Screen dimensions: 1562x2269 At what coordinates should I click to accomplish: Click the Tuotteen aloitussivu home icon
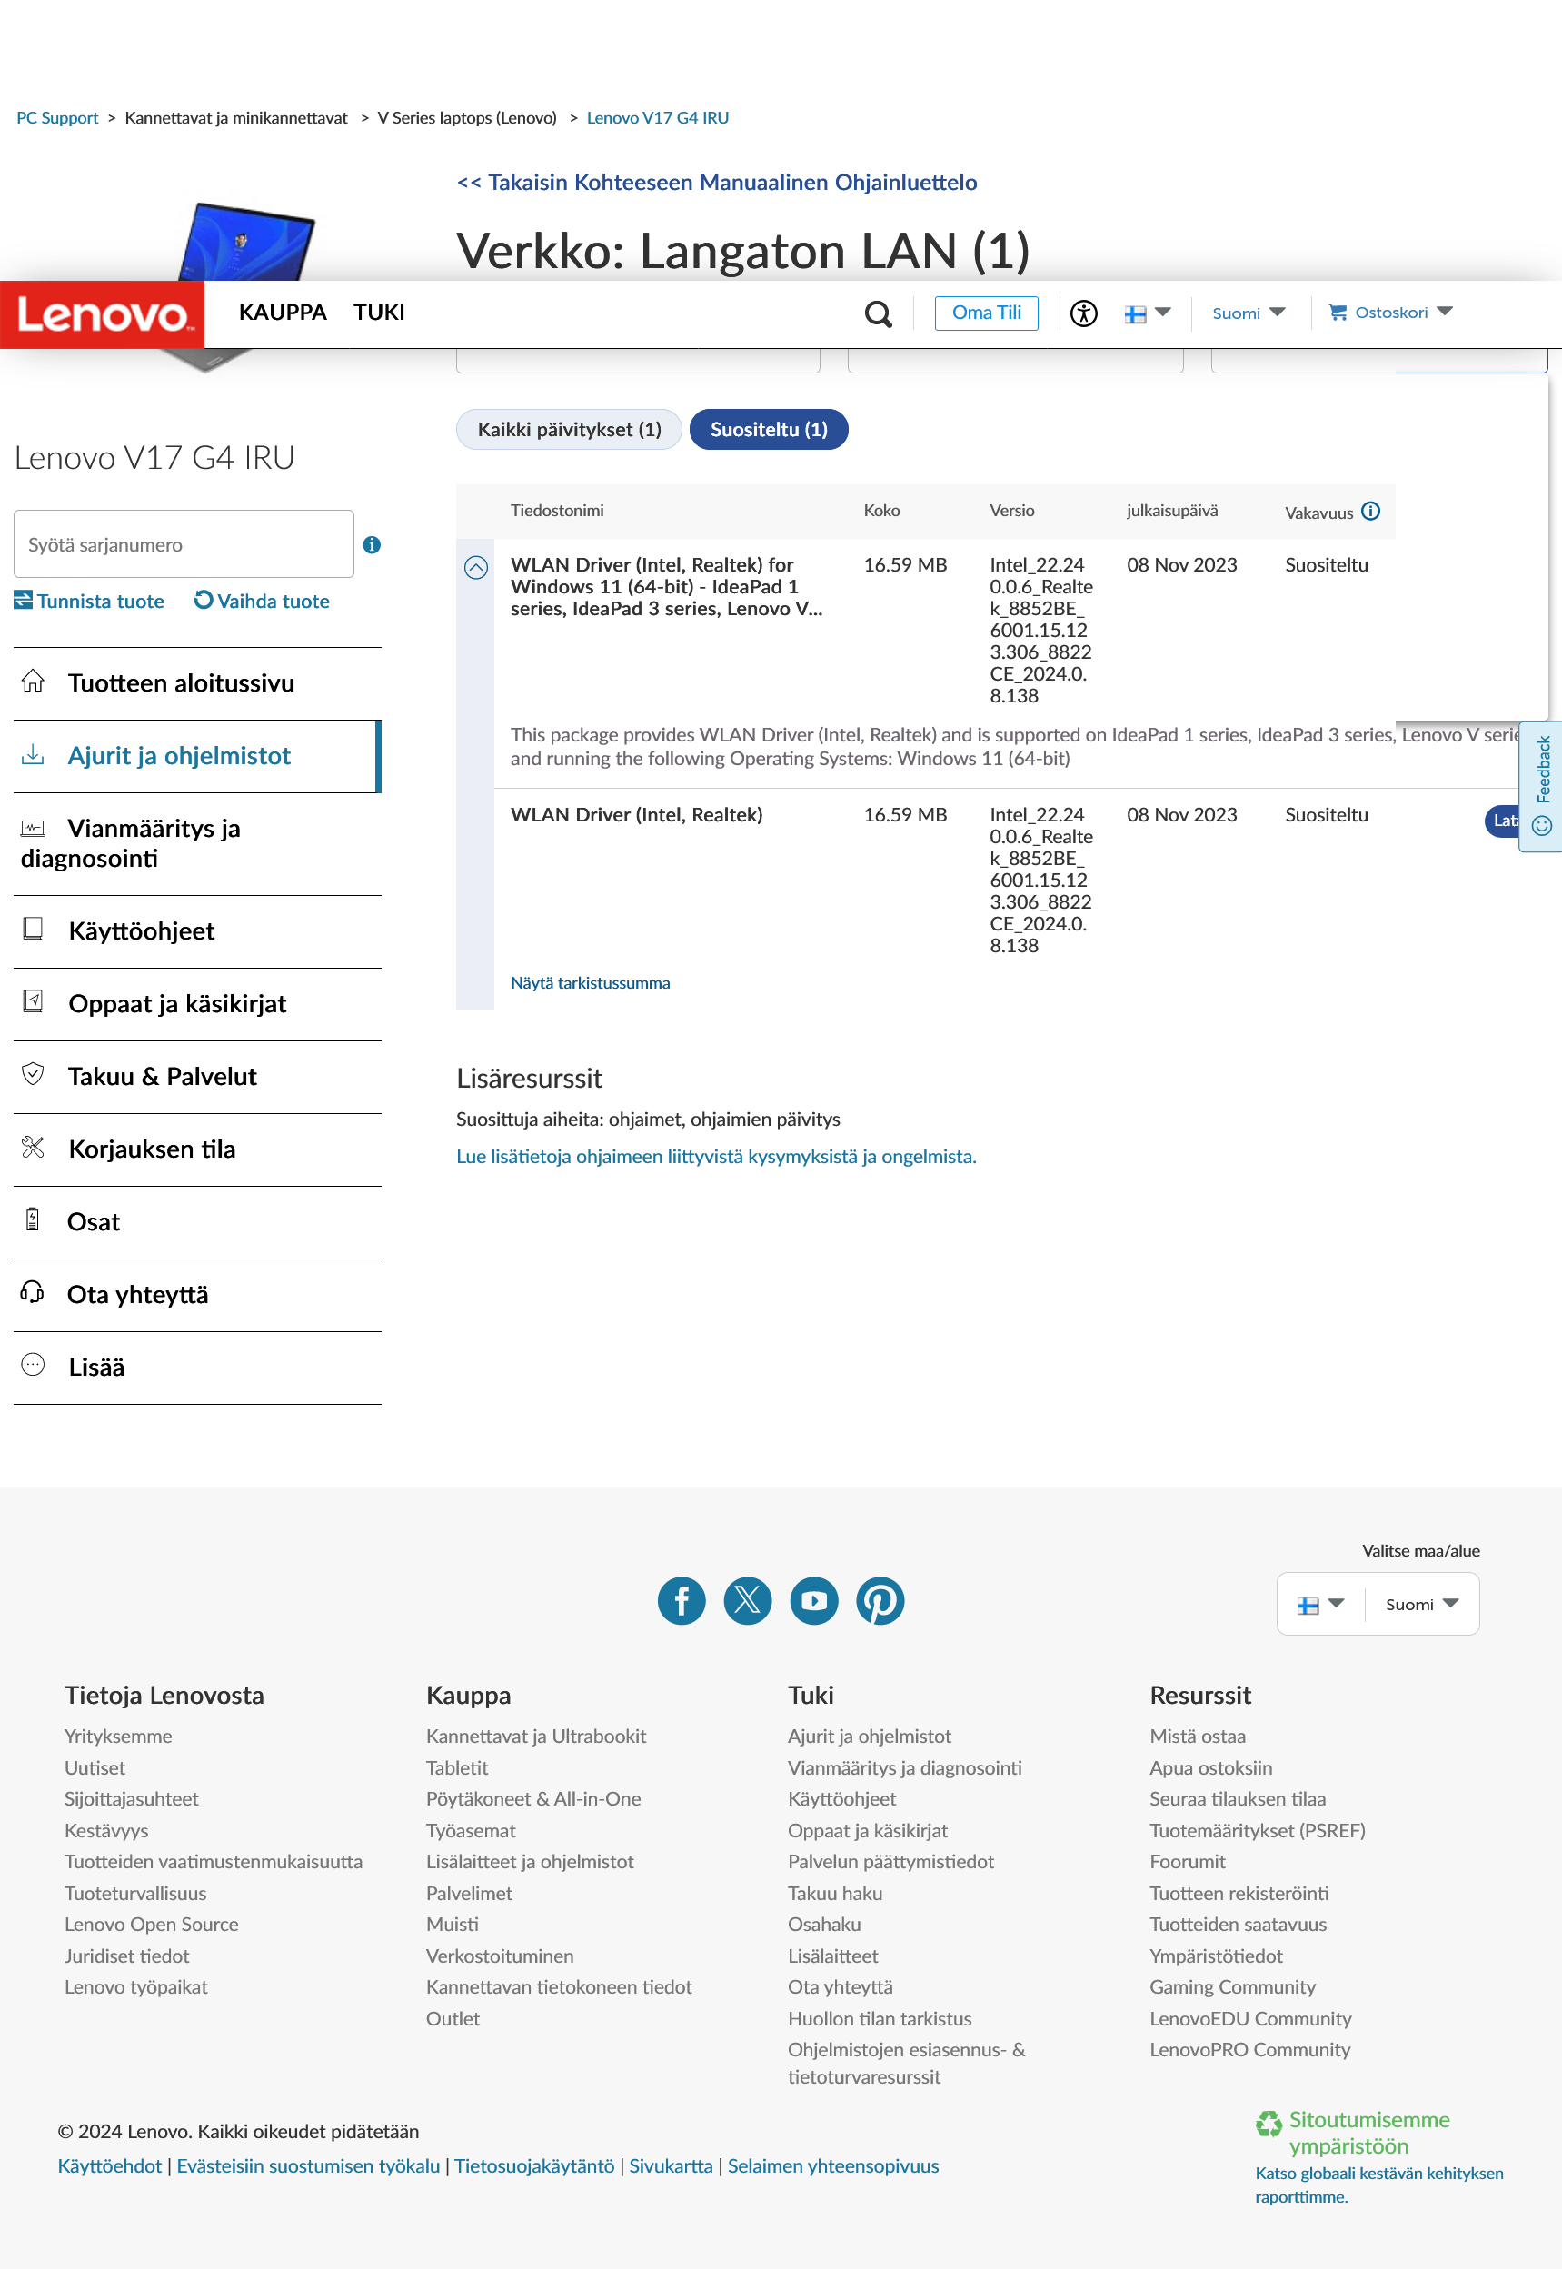point(34,681)
